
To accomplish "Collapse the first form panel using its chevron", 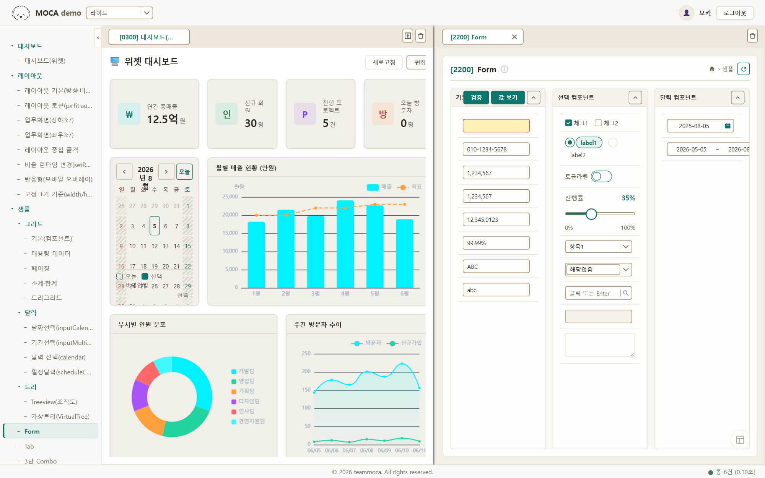I will pyautogui.click(x=534, y=98).
